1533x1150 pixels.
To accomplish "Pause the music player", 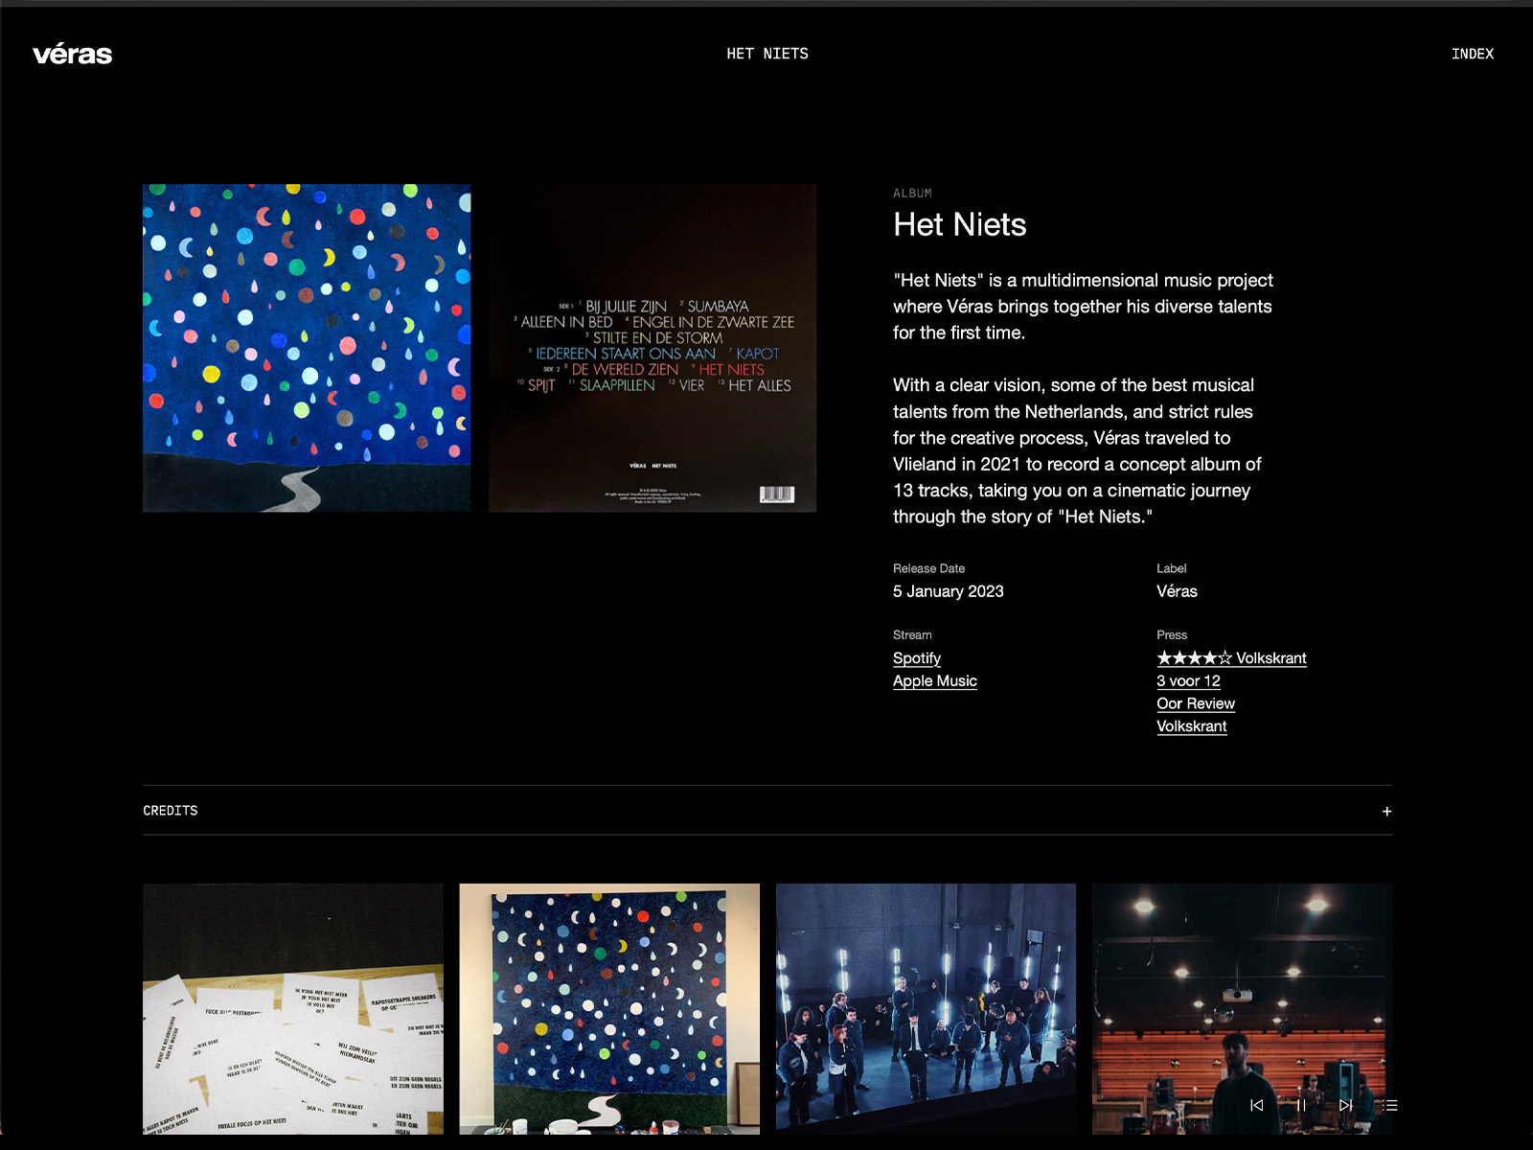I will point(1301,1105).
